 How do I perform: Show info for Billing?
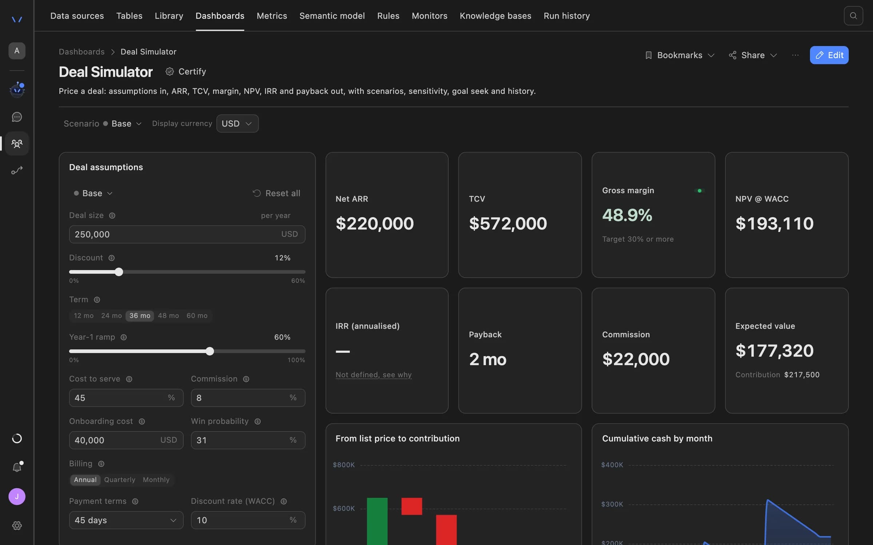pyautogui.click(x=101, y=464)
